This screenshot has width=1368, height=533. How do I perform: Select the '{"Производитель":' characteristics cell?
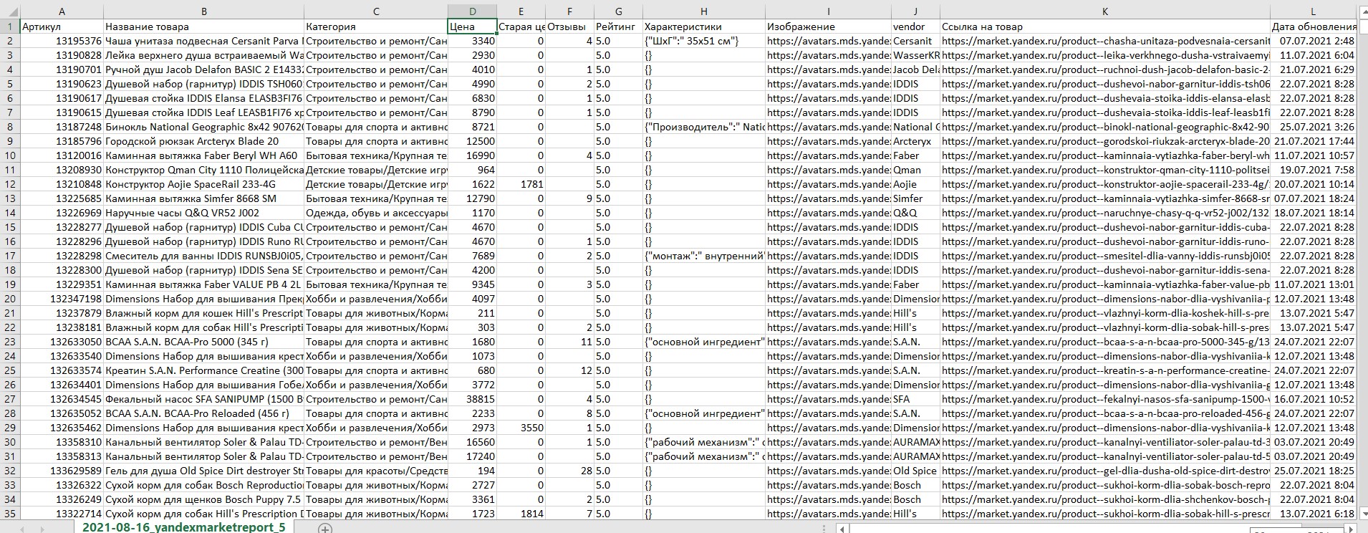(704, 127)
